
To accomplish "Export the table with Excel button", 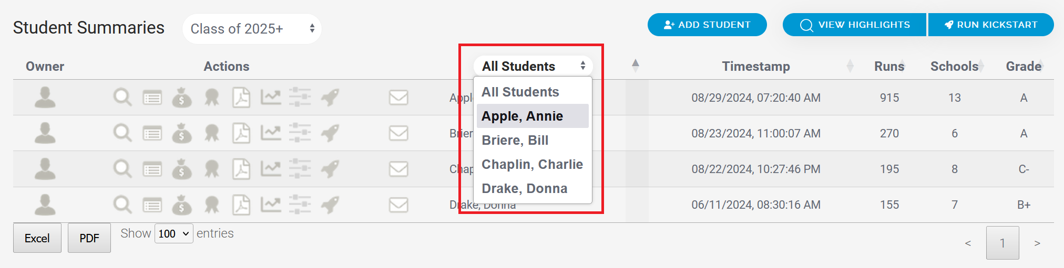I will click(37, 238).
